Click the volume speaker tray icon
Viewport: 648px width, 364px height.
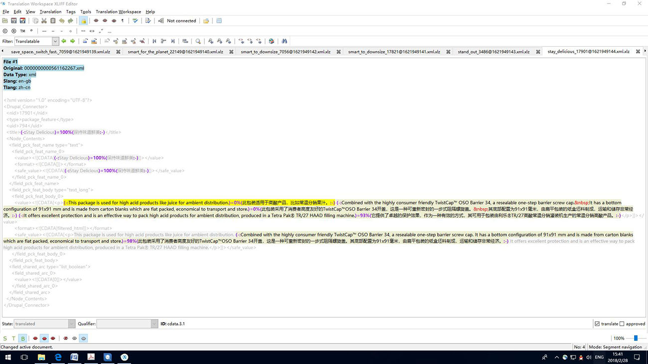tap(589, 357)
